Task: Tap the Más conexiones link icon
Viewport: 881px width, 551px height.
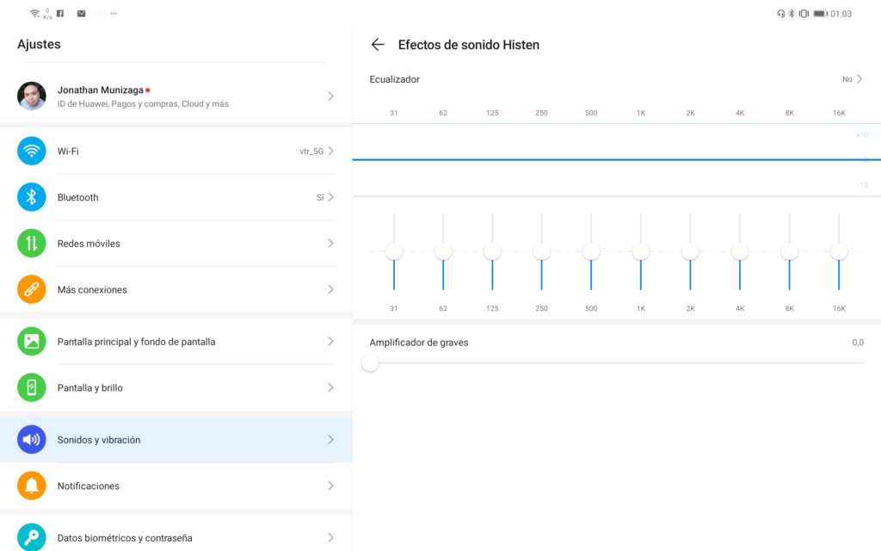Action: tap(32, 290)
